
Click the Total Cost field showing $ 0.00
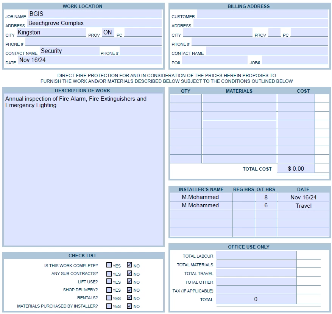tap(296, 168)
